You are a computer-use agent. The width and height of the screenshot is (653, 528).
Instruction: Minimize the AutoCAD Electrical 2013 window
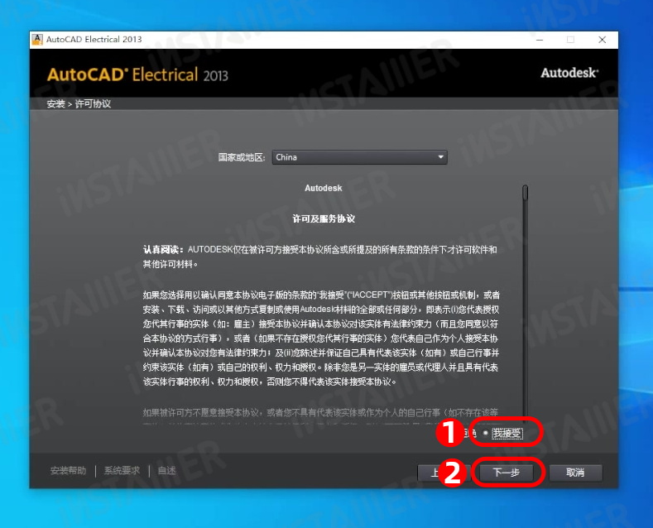540,40
